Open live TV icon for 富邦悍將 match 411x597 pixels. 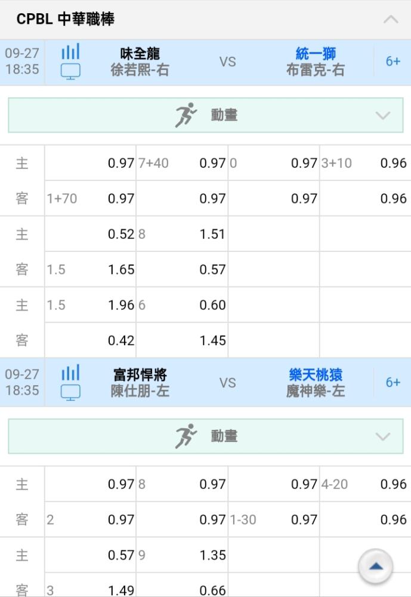(71, 392)
